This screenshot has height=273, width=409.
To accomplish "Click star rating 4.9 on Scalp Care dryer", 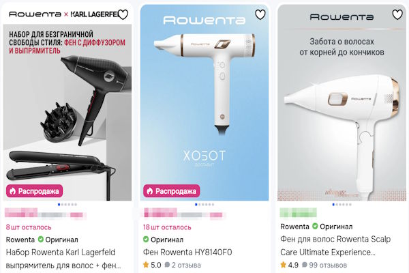I will 289,265.
